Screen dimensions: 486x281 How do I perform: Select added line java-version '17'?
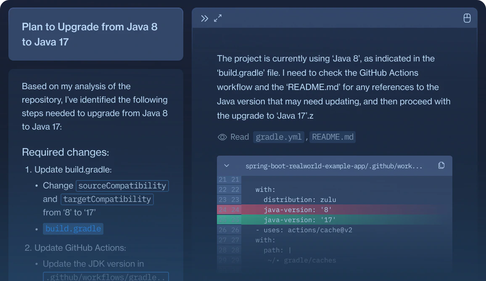coord(334,220)
